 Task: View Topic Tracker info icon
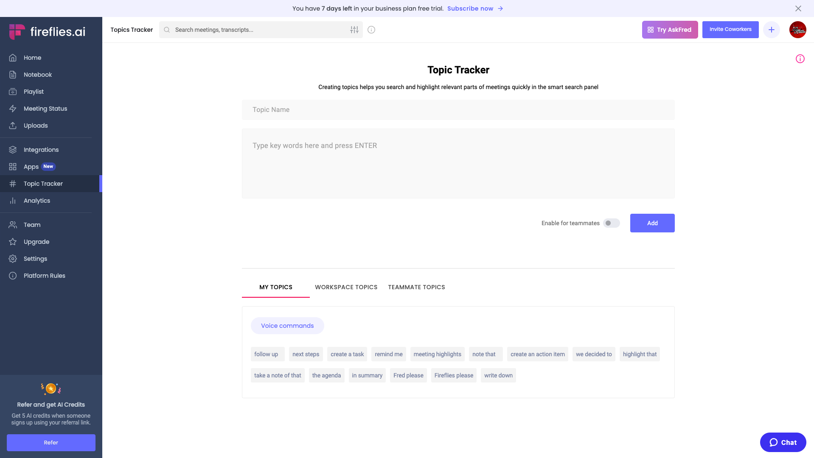coord(800,59)
